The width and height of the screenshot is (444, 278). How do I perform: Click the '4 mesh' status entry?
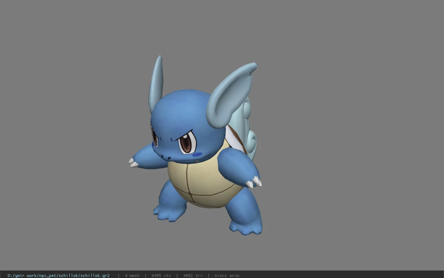(x=132, y=276)
